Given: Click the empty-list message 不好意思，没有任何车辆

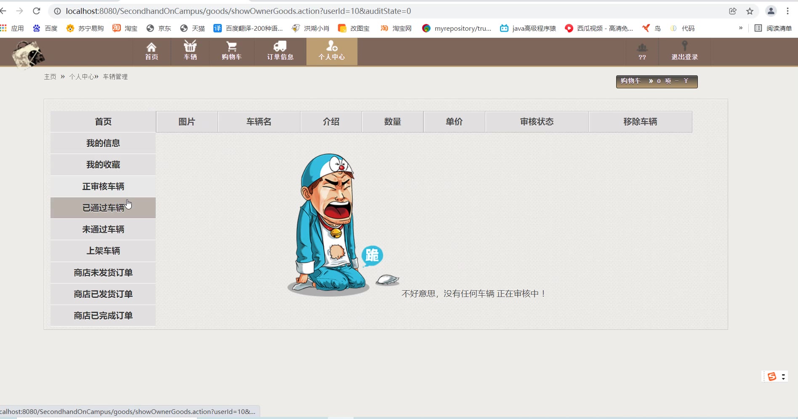Looking at the screenshot, I should 474,294.
